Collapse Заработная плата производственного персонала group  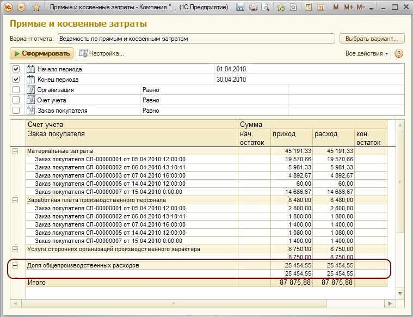click(x=15, y=200)
